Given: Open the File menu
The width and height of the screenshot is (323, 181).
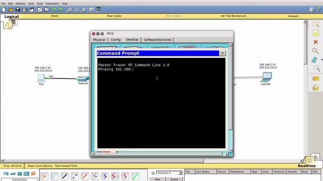Looking at the screenshot, I should pos(4,4).
